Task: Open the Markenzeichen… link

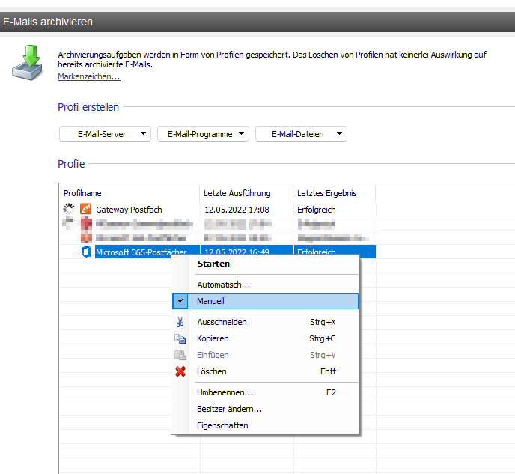Action: 89,76
